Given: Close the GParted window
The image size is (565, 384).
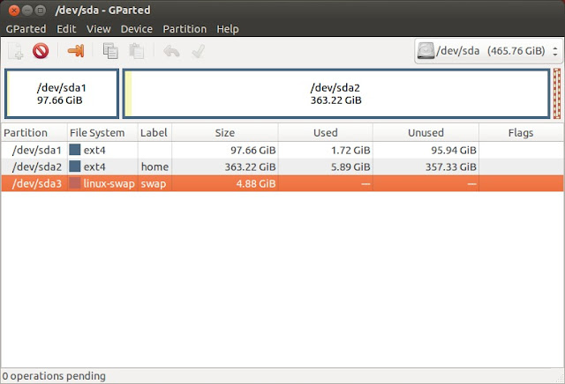Looking at the screenshot, I should coord(14,11).
